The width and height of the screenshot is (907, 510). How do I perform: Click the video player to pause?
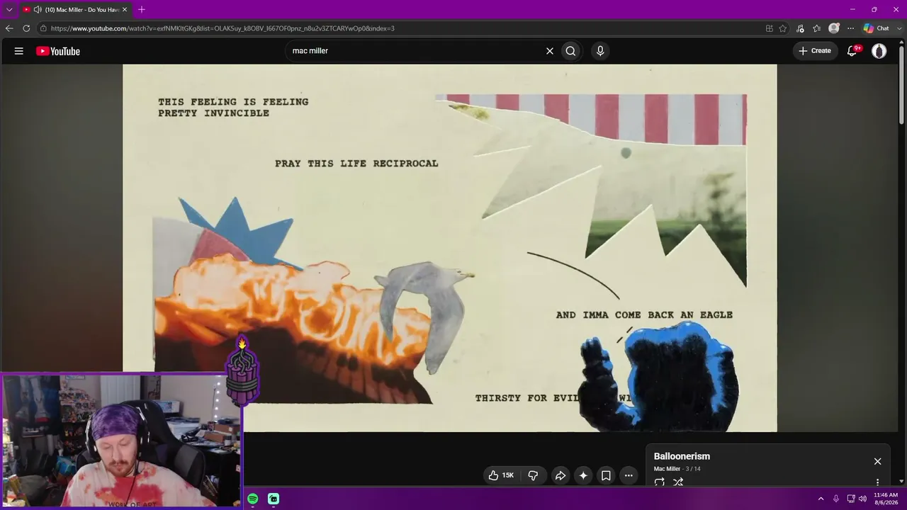(x=450, y=248)
